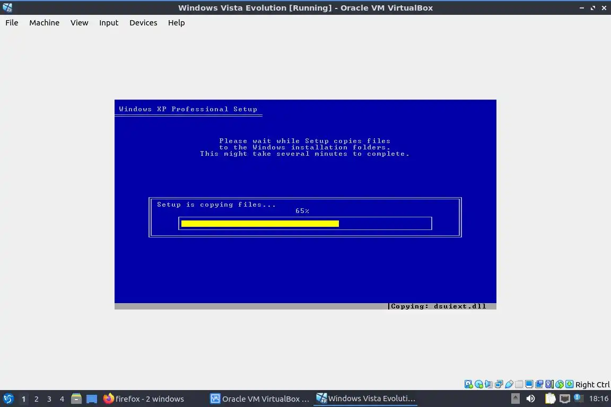Open the Help menu
This screenshot has width=611, height=407.
coord(176,23)
